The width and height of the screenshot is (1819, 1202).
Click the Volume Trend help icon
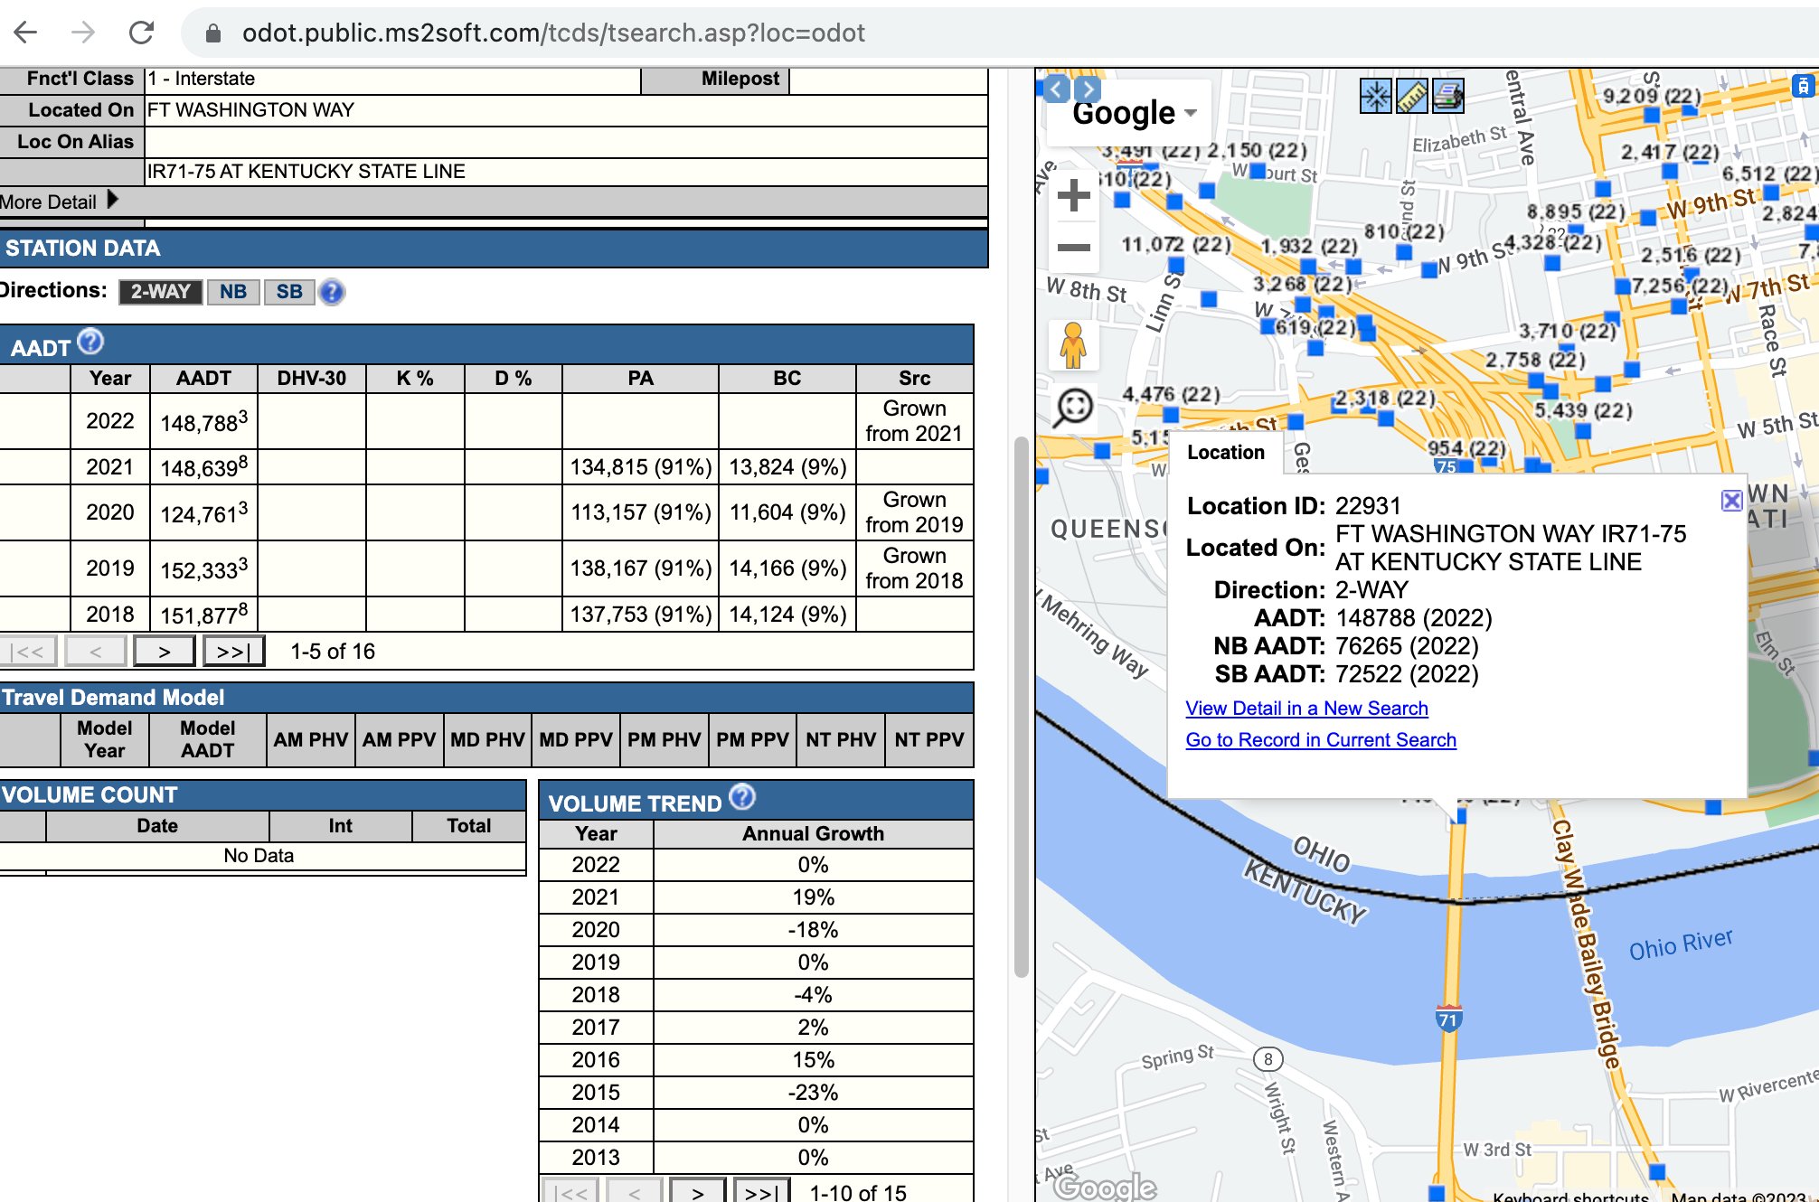740,797
